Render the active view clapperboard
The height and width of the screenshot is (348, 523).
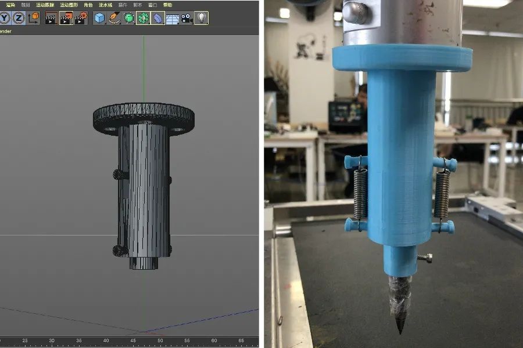point(51,18)
